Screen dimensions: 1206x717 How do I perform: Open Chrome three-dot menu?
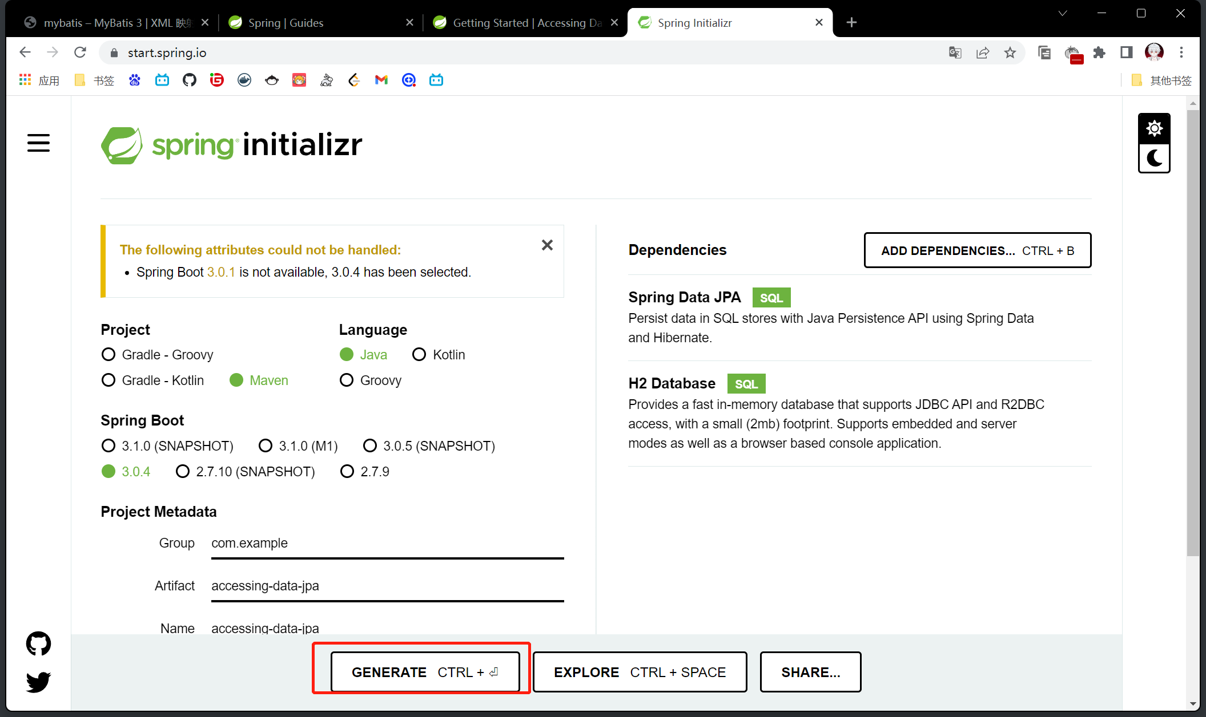click(1181, 52)
